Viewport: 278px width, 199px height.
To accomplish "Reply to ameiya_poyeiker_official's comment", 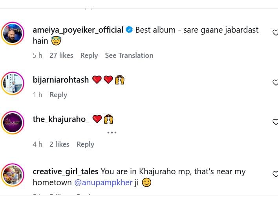I will click(89, 55).
